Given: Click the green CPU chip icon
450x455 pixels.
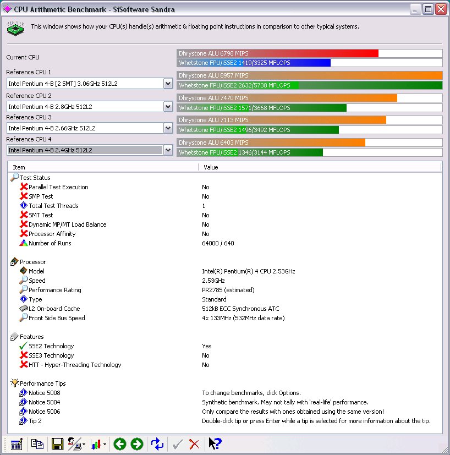Looking at the screenshot, I should click(15, 29).
